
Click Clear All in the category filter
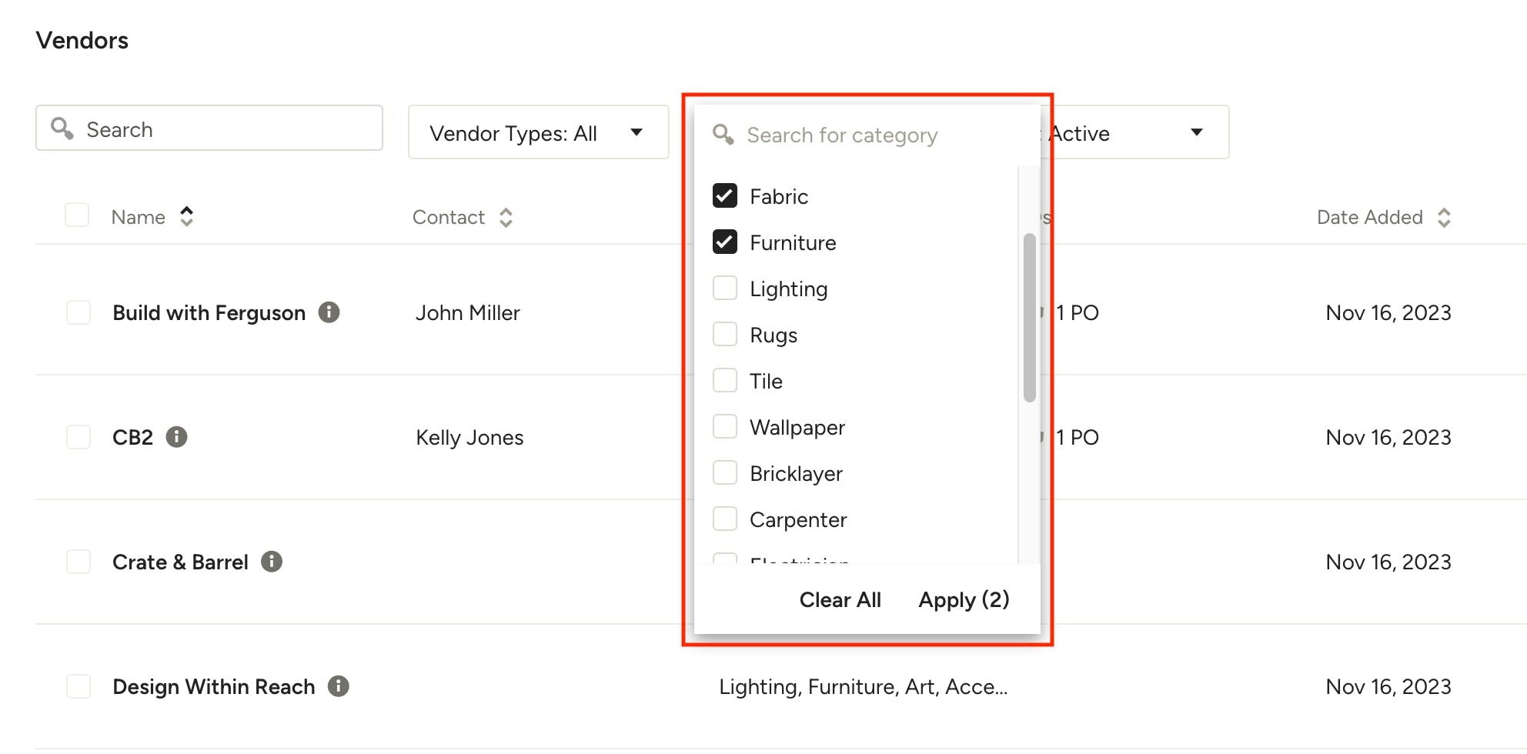[x=840, y=599]
